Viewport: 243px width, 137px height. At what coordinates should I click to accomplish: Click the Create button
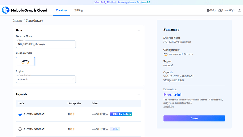pos(194,119)
